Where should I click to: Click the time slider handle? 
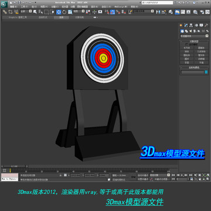pyautogui.click(x=14, y=166)
